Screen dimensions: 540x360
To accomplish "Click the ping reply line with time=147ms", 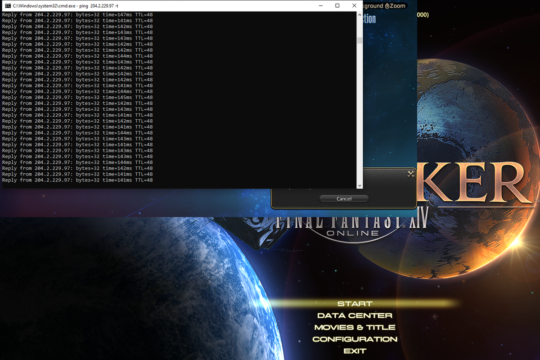I will (77, 15).
